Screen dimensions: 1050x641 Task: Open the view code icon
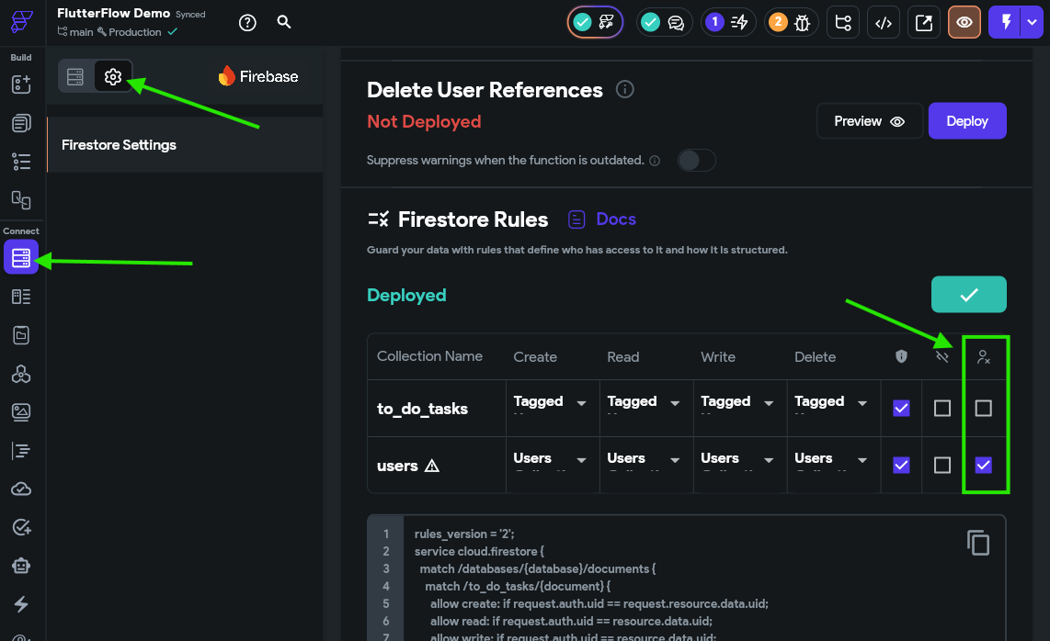(x=884, y=23)
